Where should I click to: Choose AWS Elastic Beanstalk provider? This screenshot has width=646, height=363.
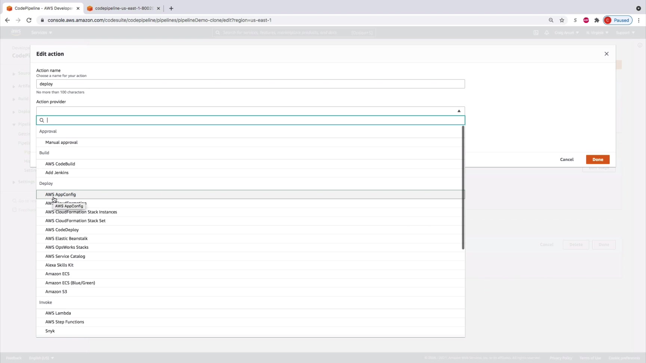[x=249, y=239]
